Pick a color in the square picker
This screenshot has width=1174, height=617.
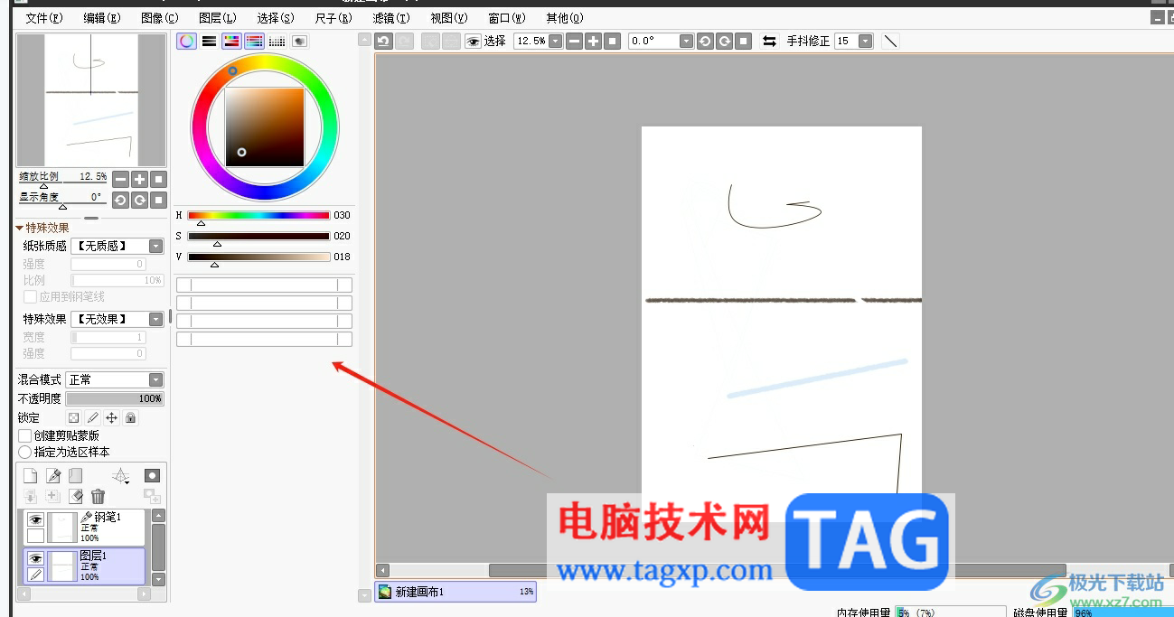[x=264, y=126]
